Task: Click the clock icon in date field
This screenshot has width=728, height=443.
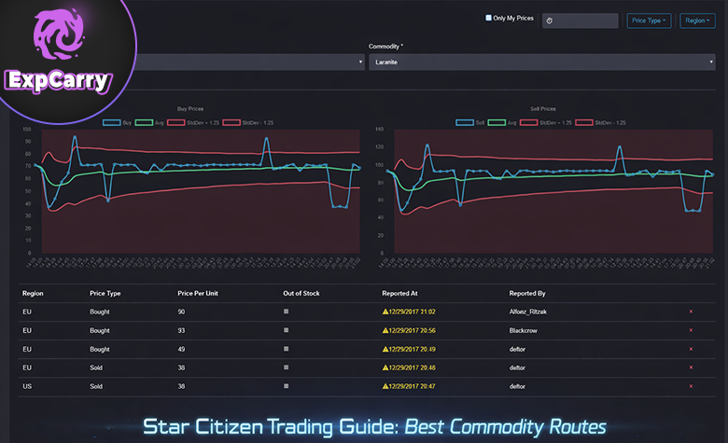Action: point(549,21)
